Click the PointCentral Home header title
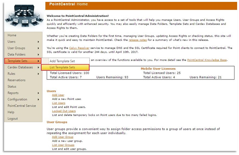Image resolution: width=239 pixels, height=155 pixels. coord(68,4)
